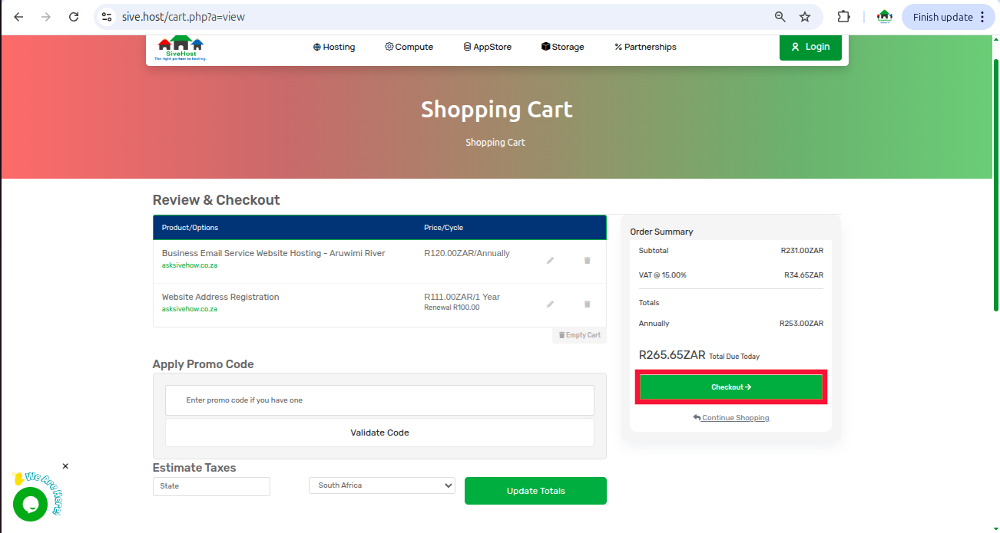1000x533 pixels.
Task: Click the R34.65ZAR VAT amount
Action: (803, 275)
